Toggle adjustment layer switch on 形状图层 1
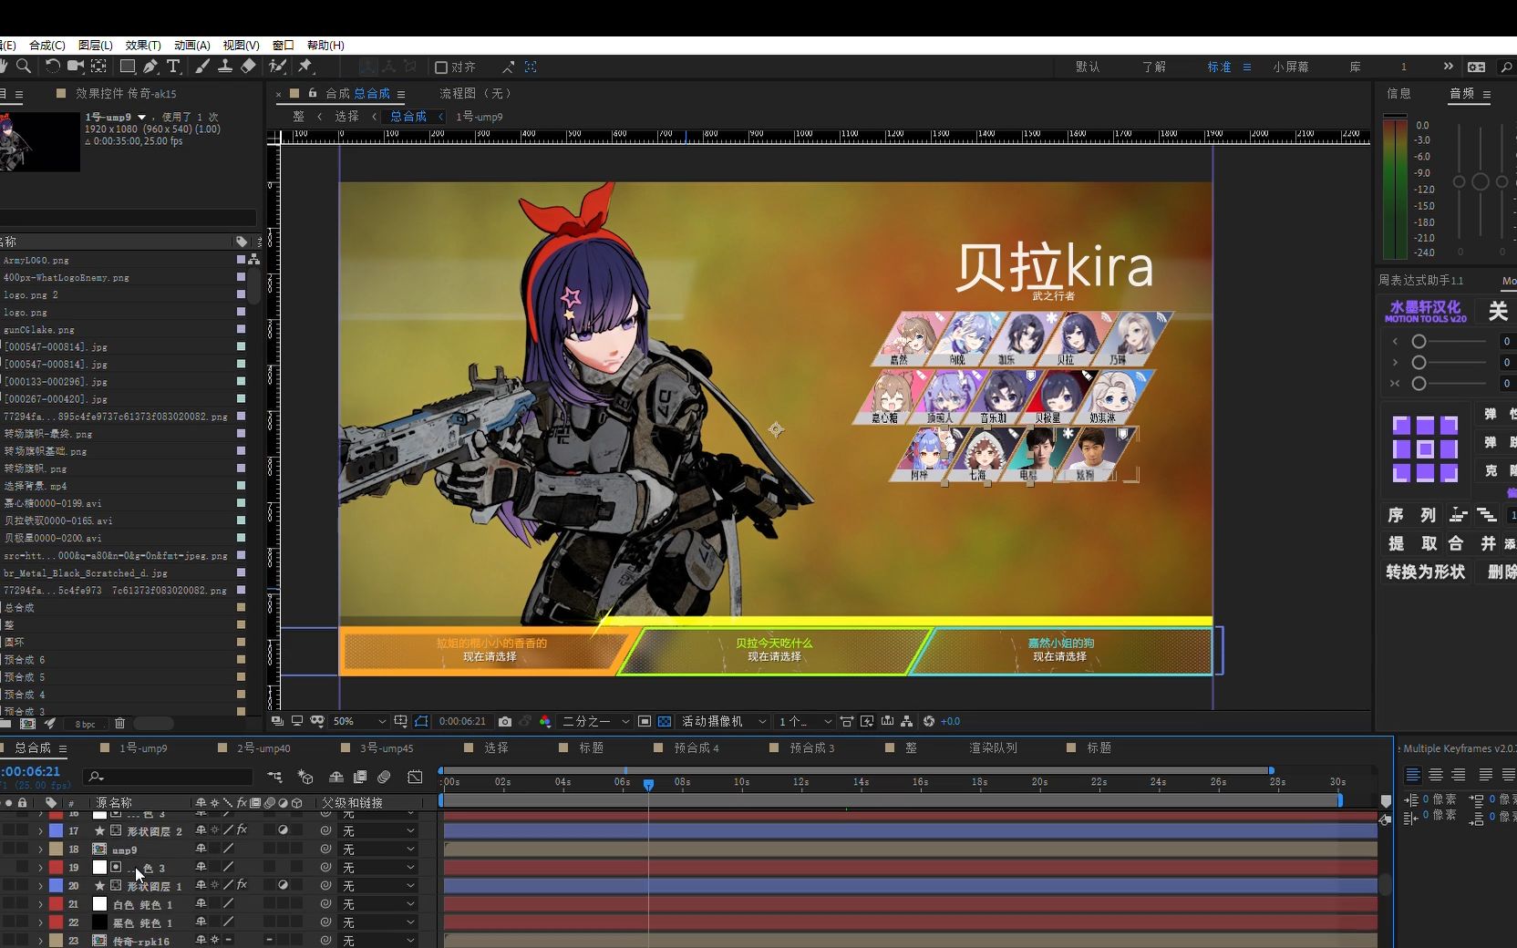The width and height of the screenshot is (1517, 948). [283, 885]
